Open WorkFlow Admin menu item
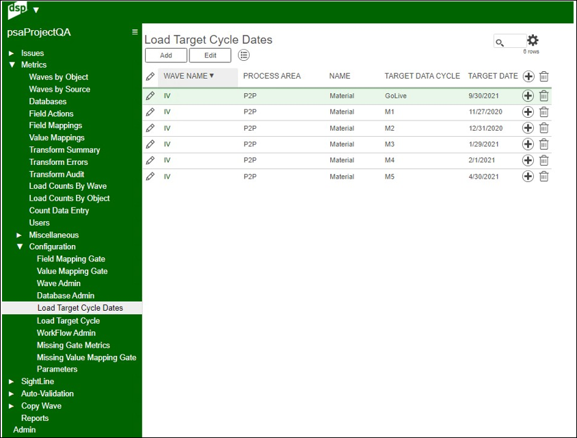 66,333
